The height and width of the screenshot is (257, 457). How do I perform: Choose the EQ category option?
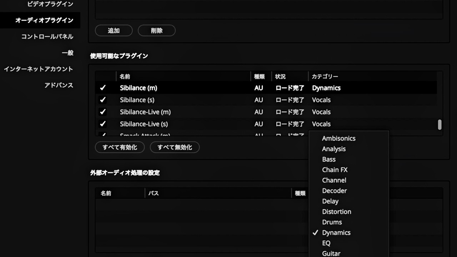point(326,243)
